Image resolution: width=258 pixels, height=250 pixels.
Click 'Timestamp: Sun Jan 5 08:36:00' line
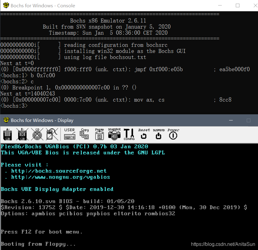[x=108, y=33]
